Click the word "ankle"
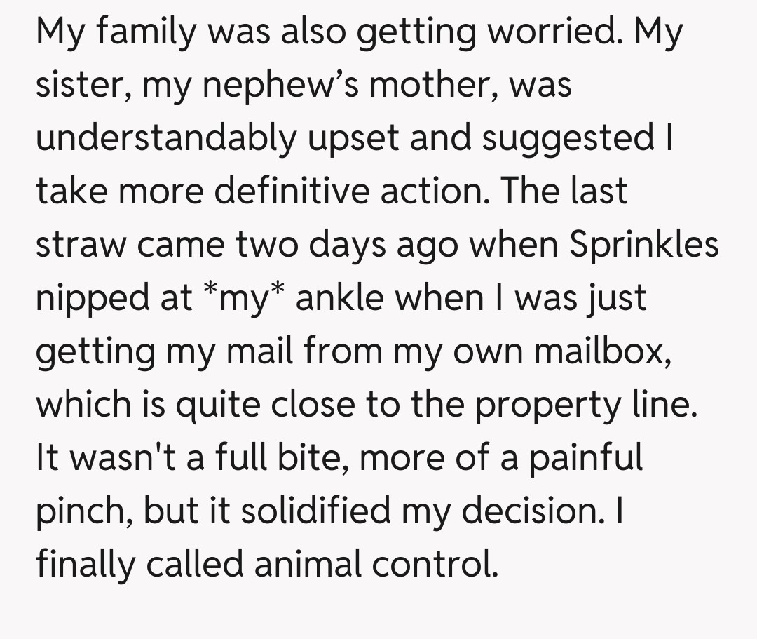757x639 pixels. point(339,297)
